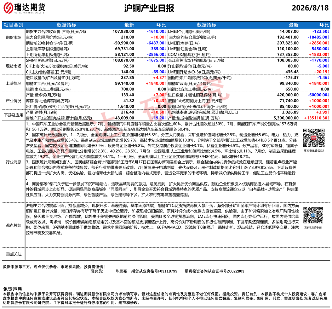Click the researcher name 陈思嘉
The width and height of the screenshot is (332, 309).
[x=121, y=271]
